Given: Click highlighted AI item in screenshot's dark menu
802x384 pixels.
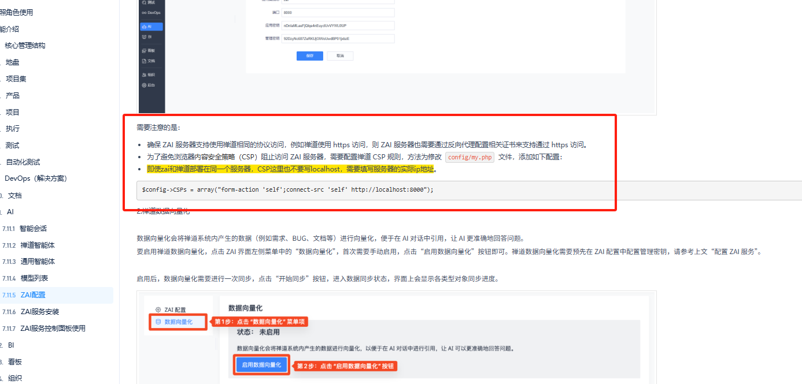Looking at the screenshot, I should (151, 27).
